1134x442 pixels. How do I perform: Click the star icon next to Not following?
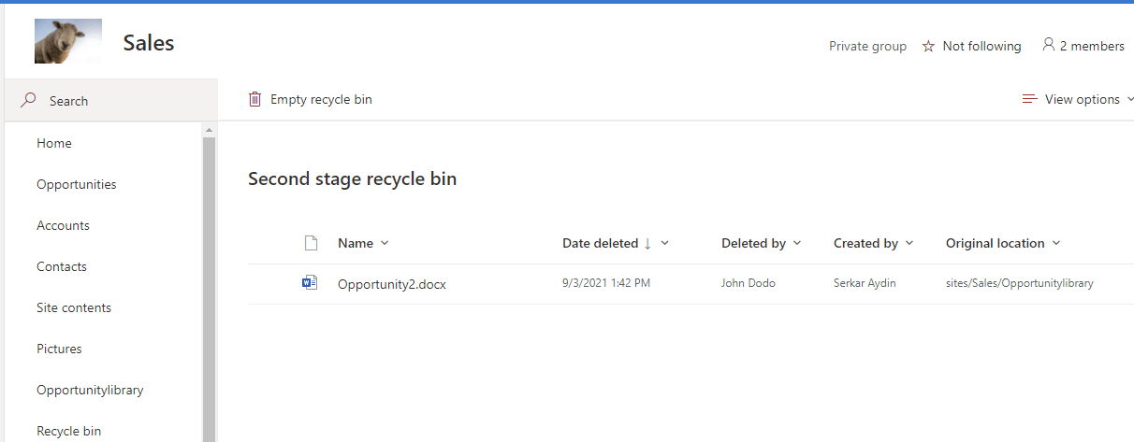[x=928, y=46]
